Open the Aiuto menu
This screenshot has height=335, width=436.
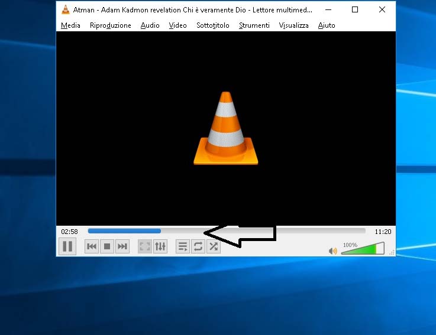pyautogui.click(x=327, y=25)
